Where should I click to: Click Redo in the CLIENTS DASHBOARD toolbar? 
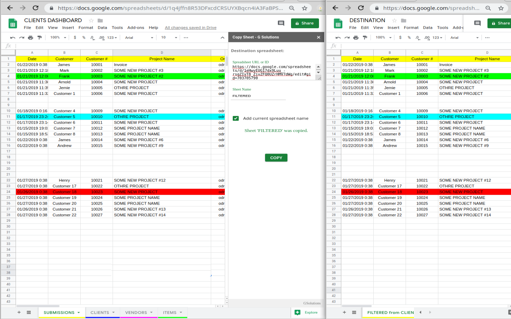tap(22, 37)
